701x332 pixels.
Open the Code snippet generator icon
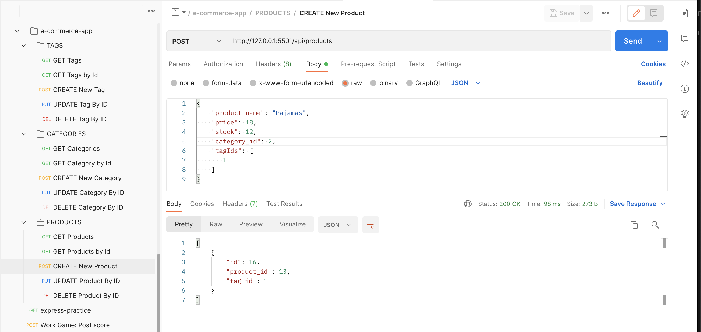(x=685, y=64)
